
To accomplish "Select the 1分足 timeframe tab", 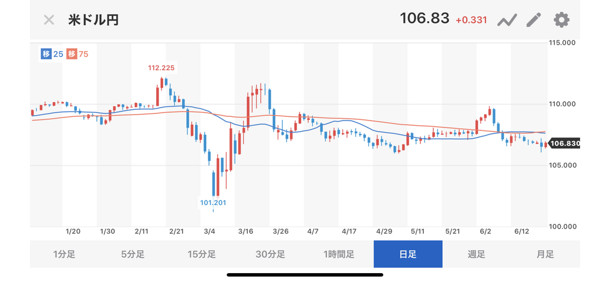I will coord(64,254).
